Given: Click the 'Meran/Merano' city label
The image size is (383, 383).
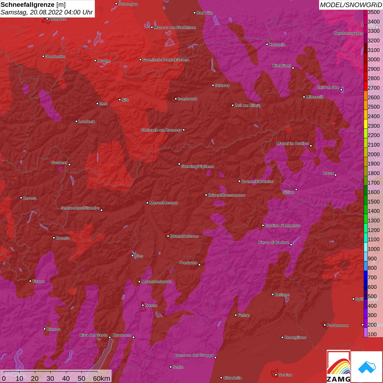Looking at the screenshot, I should (164, 203).
